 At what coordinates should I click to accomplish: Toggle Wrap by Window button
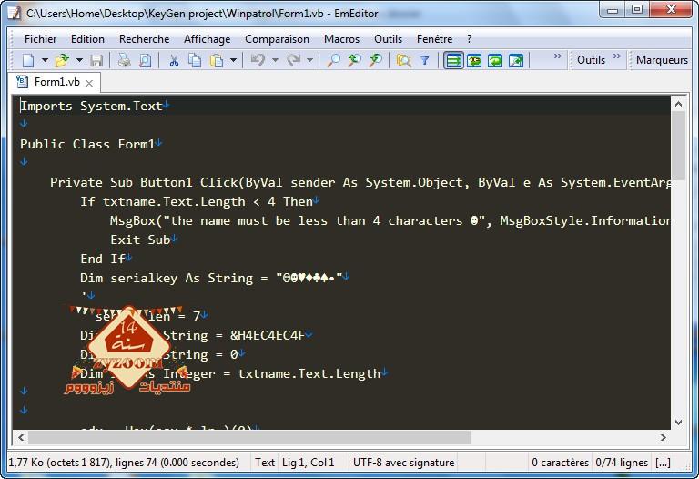(495, 60)
